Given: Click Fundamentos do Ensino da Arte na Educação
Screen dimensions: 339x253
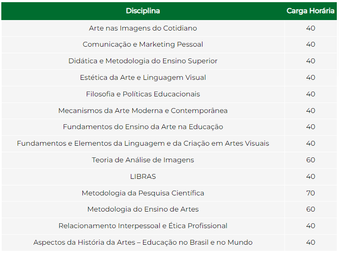Looking at the screenshot, I should 143,126.
